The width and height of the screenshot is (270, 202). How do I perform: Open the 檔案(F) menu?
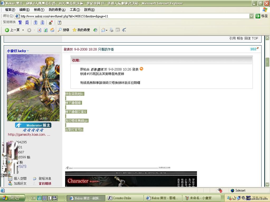10,10
